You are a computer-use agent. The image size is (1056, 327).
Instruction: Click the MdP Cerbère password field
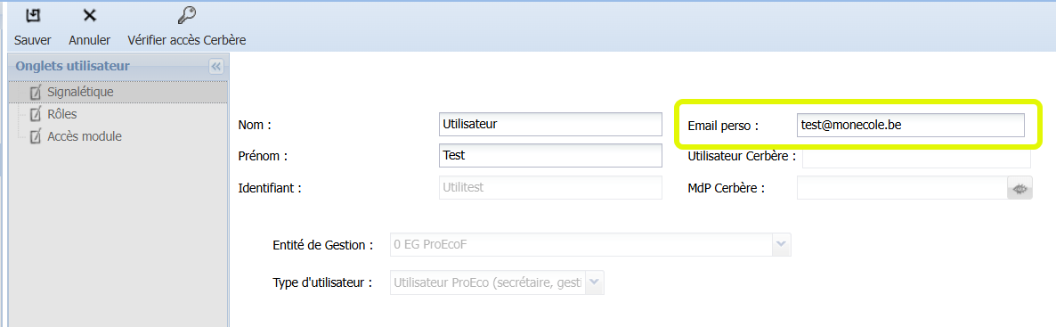click(902, 189)
